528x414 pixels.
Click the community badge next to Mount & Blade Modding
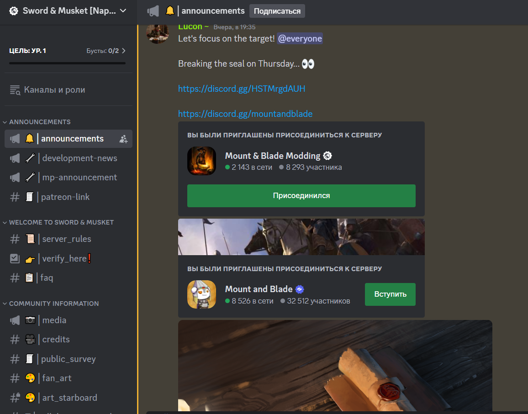[327, 156]
